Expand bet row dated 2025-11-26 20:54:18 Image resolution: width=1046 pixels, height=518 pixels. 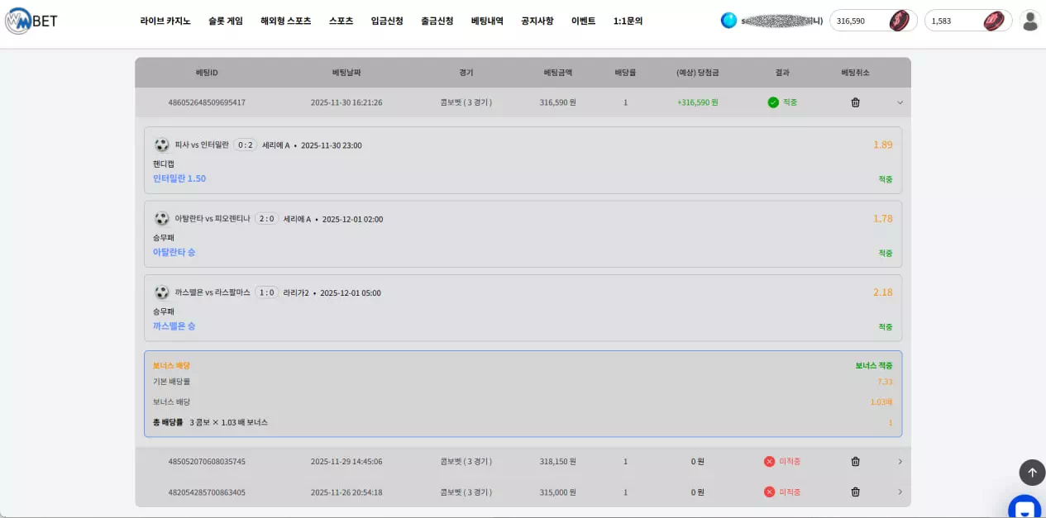[900, 492]
